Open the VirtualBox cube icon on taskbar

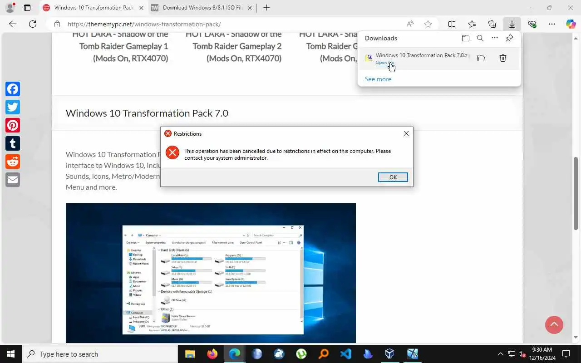[390, 354]
